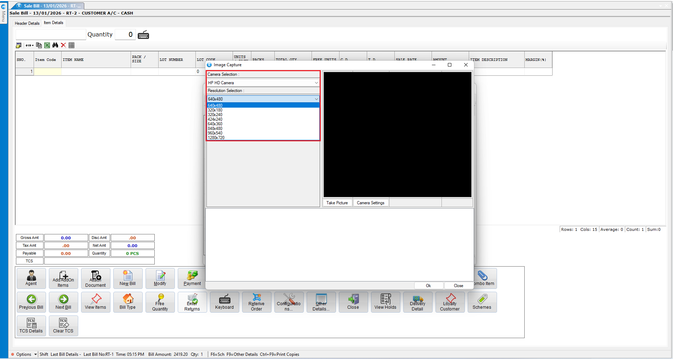673x359 pixels.
Task: Select the Item Details tab
Action: coord(53,23)
